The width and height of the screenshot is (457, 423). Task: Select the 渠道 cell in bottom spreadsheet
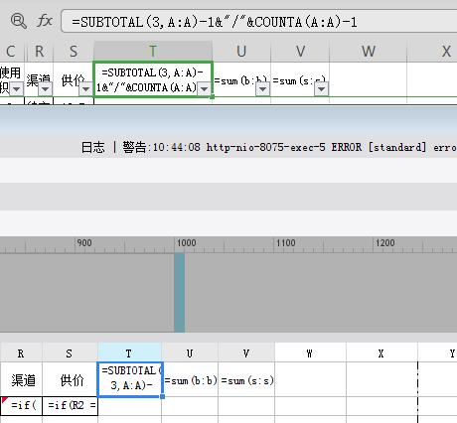[21, 379]
